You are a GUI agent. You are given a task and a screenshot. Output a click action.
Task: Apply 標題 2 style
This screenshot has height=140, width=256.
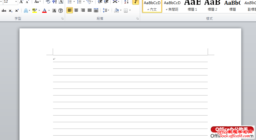pyautogui.click(x=212, y=6)
